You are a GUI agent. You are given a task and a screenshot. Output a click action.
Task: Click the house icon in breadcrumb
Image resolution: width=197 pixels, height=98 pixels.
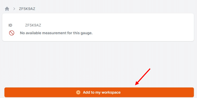(7, 9)
